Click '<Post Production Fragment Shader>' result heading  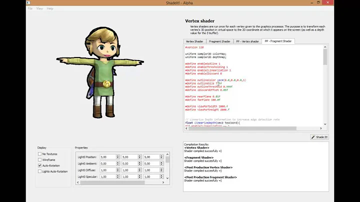click(210, 177)
